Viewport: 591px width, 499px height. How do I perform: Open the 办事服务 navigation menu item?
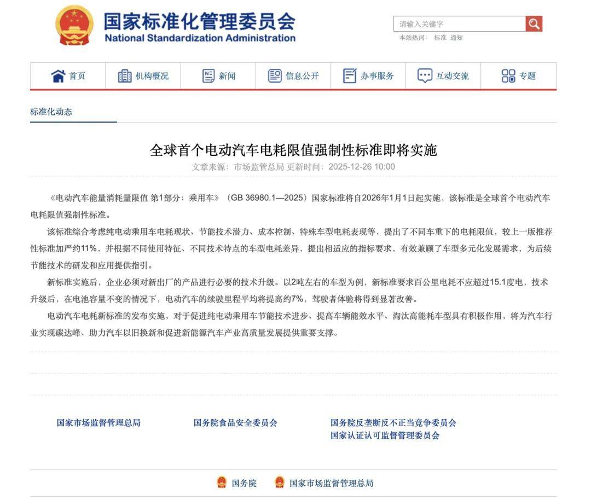pos(377,76)
